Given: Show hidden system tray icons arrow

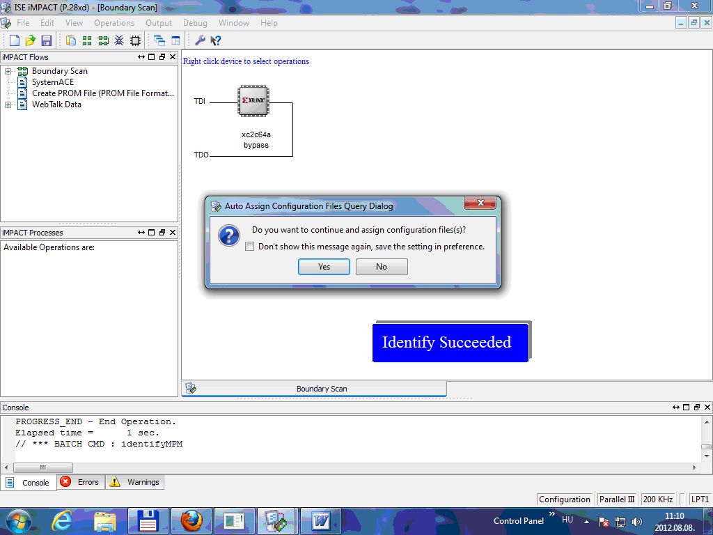Looking at the screenshot, I should click(x=586, y=520).
